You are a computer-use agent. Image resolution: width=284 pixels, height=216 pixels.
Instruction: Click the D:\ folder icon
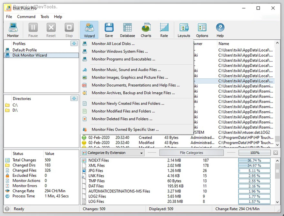8,110
